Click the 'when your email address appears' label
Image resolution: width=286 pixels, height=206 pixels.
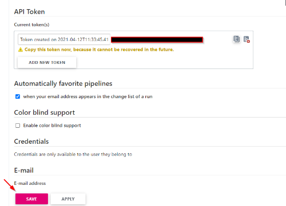click(x=88, y=96)
